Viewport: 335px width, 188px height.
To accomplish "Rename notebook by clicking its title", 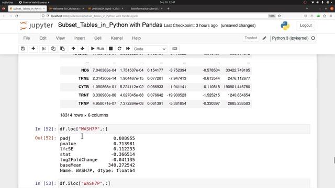I will [x=110, y=25].
